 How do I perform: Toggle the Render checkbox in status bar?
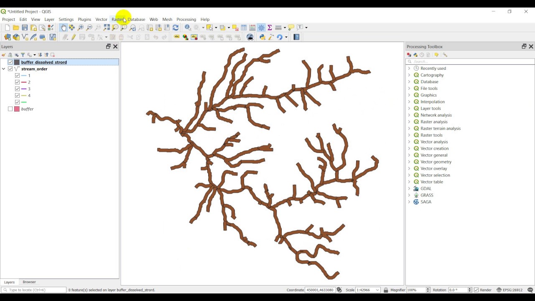[476, 290]
